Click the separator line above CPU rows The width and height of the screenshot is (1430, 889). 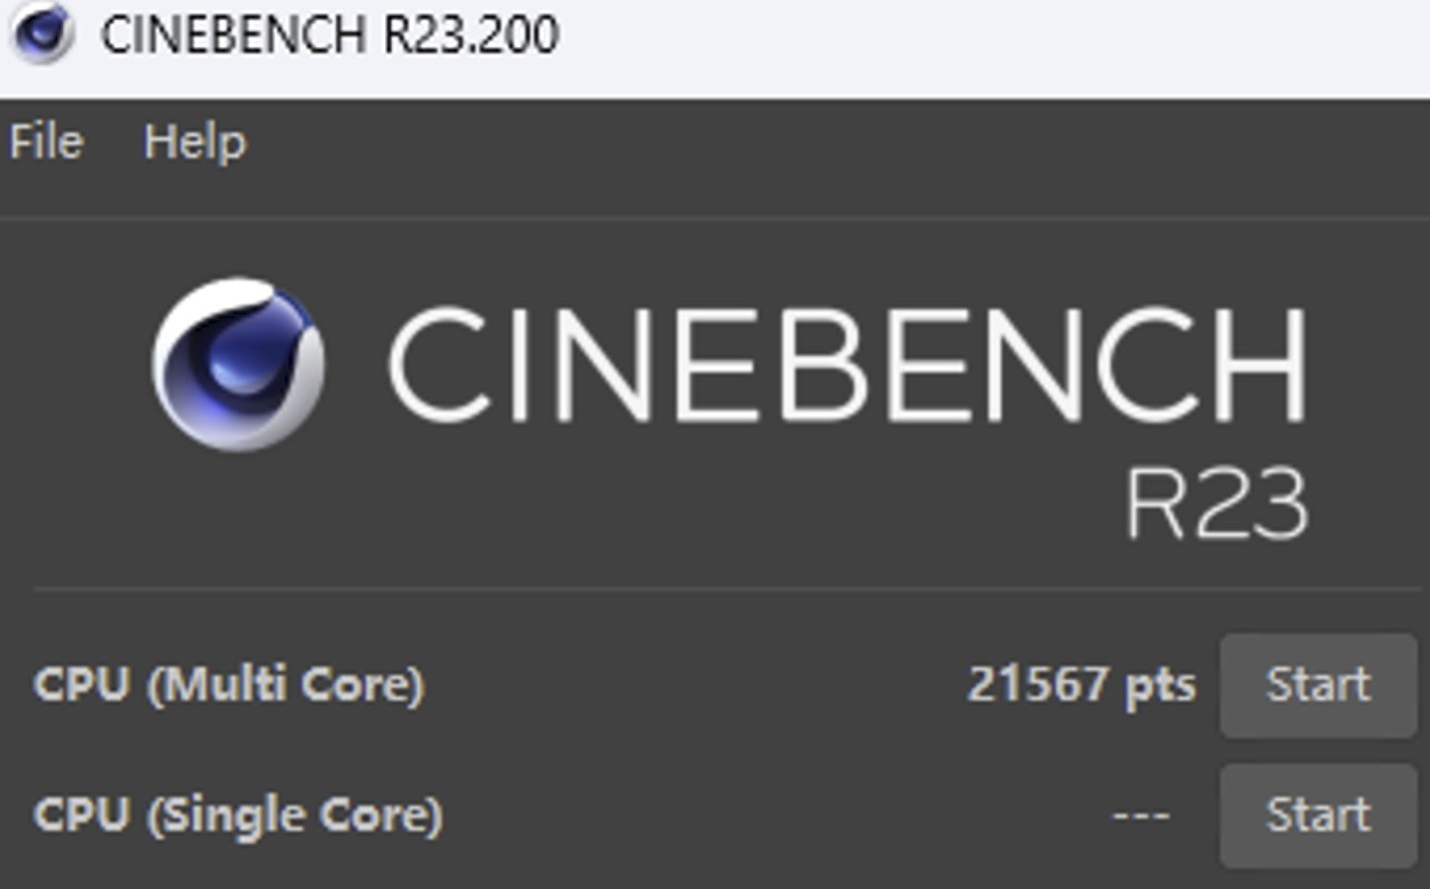[x=726, y=590]
